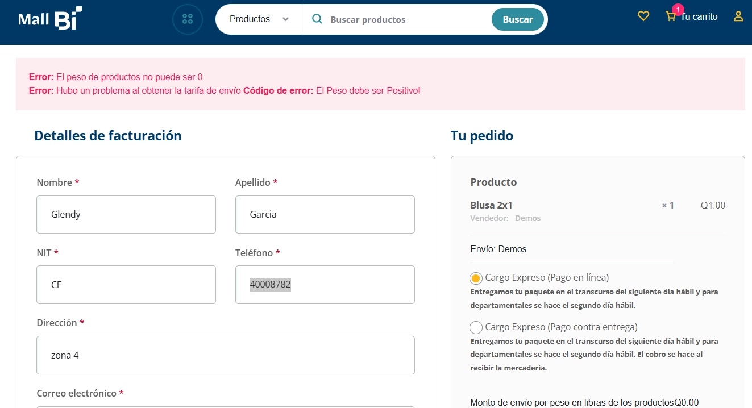Click the 'peso de productos' error message

pyautogui.click(x=115, y=77)
